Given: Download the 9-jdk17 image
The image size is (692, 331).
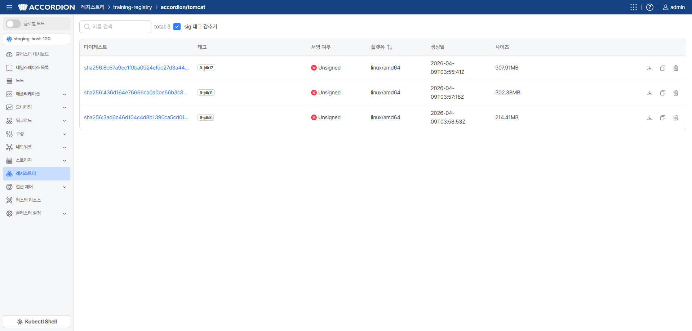Looking at the screenshot, I should pos(650,68).
